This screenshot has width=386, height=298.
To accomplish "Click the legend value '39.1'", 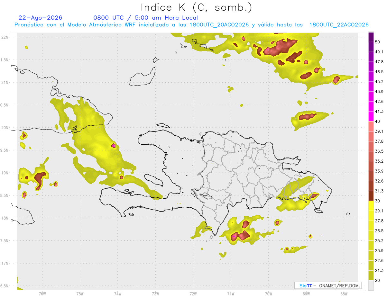I will pos(379,131).
